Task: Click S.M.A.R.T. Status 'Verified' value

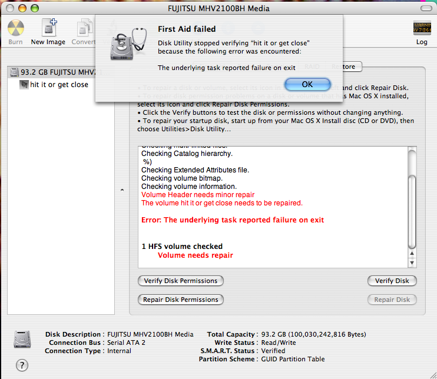Action: (273, 351)
